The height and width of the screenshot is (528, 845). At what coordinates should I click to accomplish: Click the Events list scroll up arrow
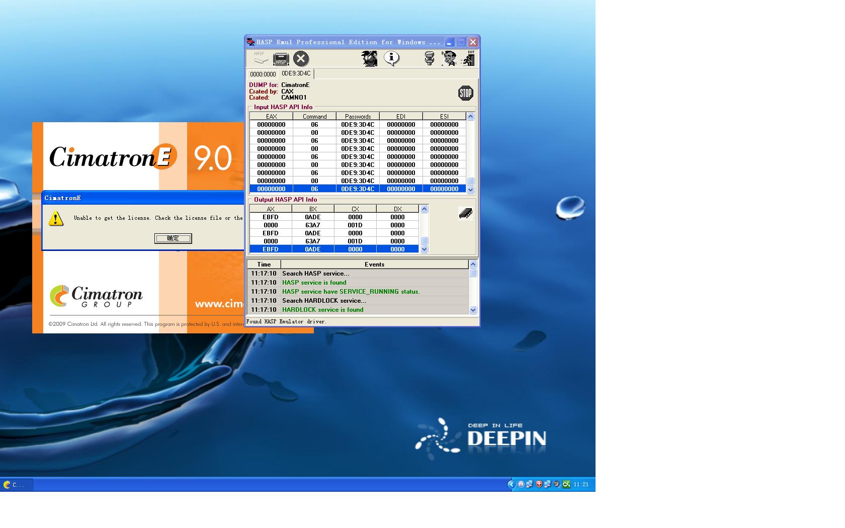pyautogui.click(x=473, y=265)
